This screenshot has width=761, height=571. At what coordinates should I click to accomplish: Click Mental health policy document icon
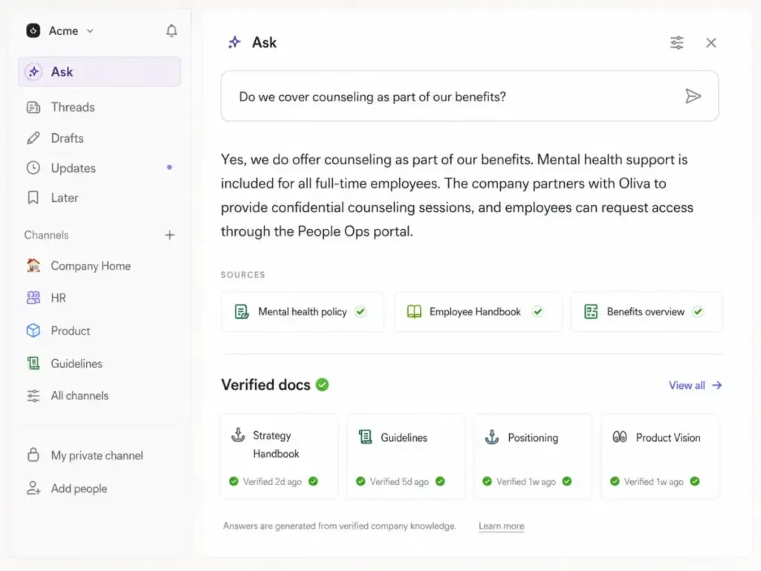pos(242,312)
